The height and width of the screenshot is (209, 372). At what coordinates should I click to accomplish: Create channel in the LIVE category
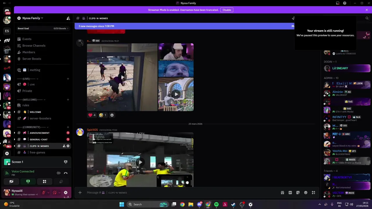pos(68,79)
